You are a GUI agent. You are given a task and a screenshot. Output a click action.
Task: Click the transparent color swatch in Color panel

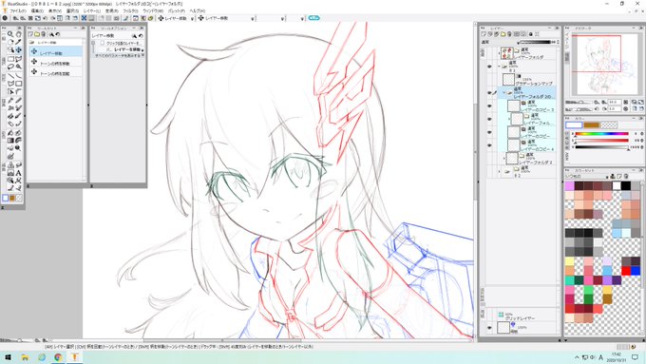coord(609,125)
